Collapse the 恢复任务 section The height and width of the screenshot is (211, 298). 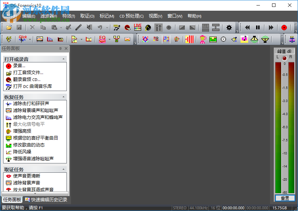coord(63,97)
